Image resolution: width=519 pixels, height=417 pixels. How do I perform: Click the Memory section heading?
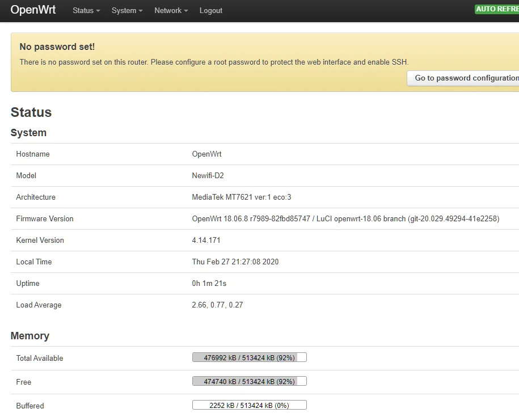pyautogui.click(x=30, y=335)
